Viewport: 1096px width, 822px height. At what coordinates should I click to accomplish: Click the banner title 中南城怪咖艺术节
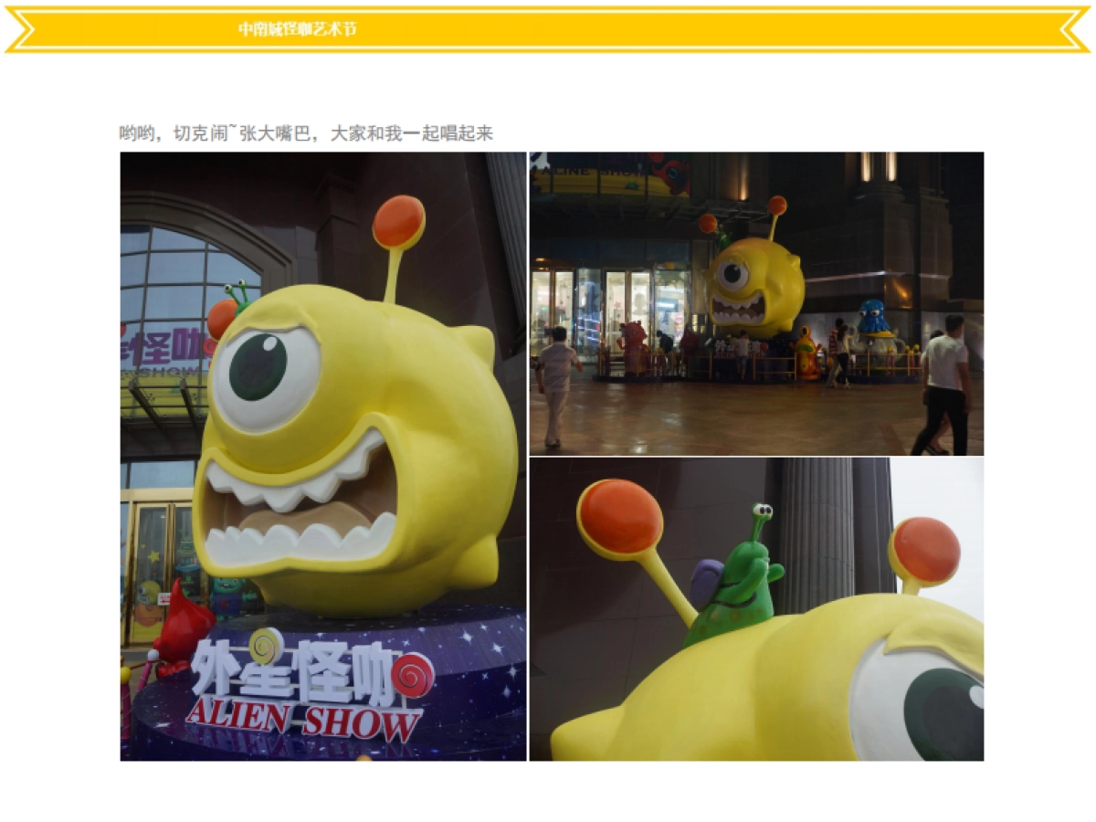[x=298, y=29]
